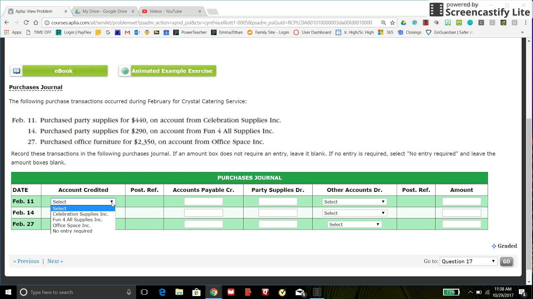Click the Chrome icon on the taskbar
Screen dimensions: 533x299
[213, 292]
